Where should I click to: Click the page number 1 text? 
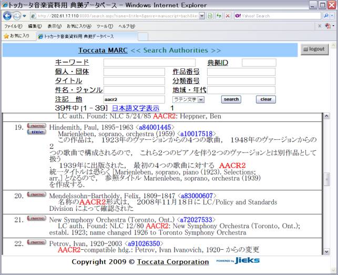(x=172, y=108)
